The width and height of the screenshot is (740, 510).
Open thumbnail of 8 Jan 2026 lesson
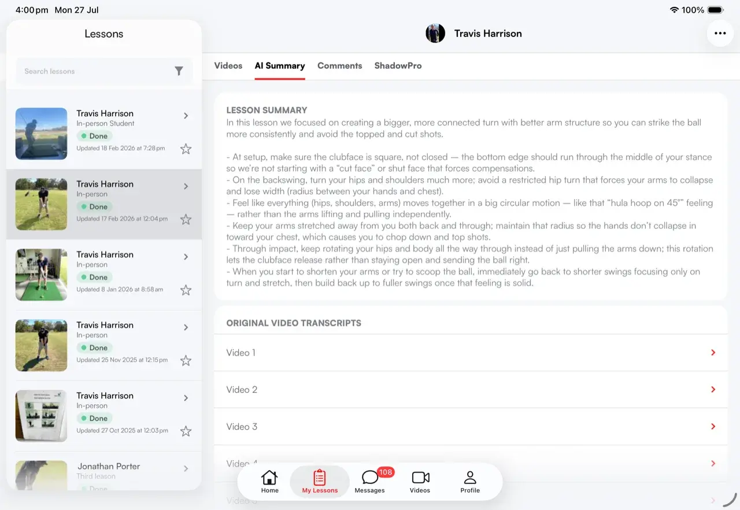coord(41,275)
